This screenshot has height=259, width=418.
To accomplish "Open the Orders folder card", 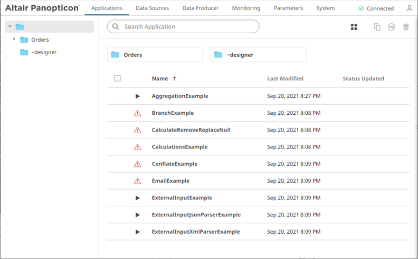I will point(155,55).
